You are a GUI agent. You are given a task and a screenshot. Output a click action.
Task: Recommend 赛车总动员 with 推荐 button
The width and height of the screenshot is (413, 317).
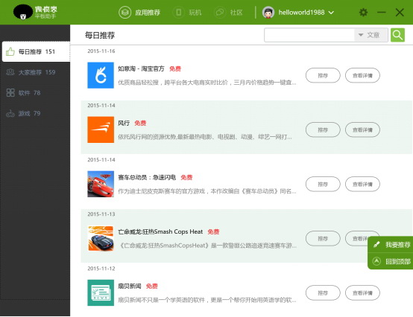click(x=323, y=185)
